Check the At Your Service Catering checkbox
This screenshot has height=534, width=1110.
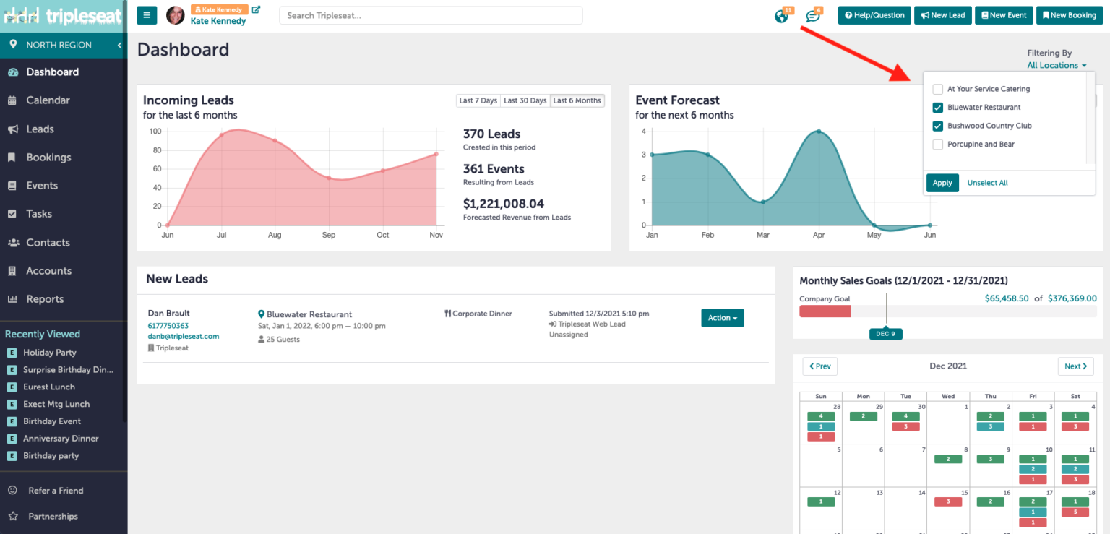point(938,89)
